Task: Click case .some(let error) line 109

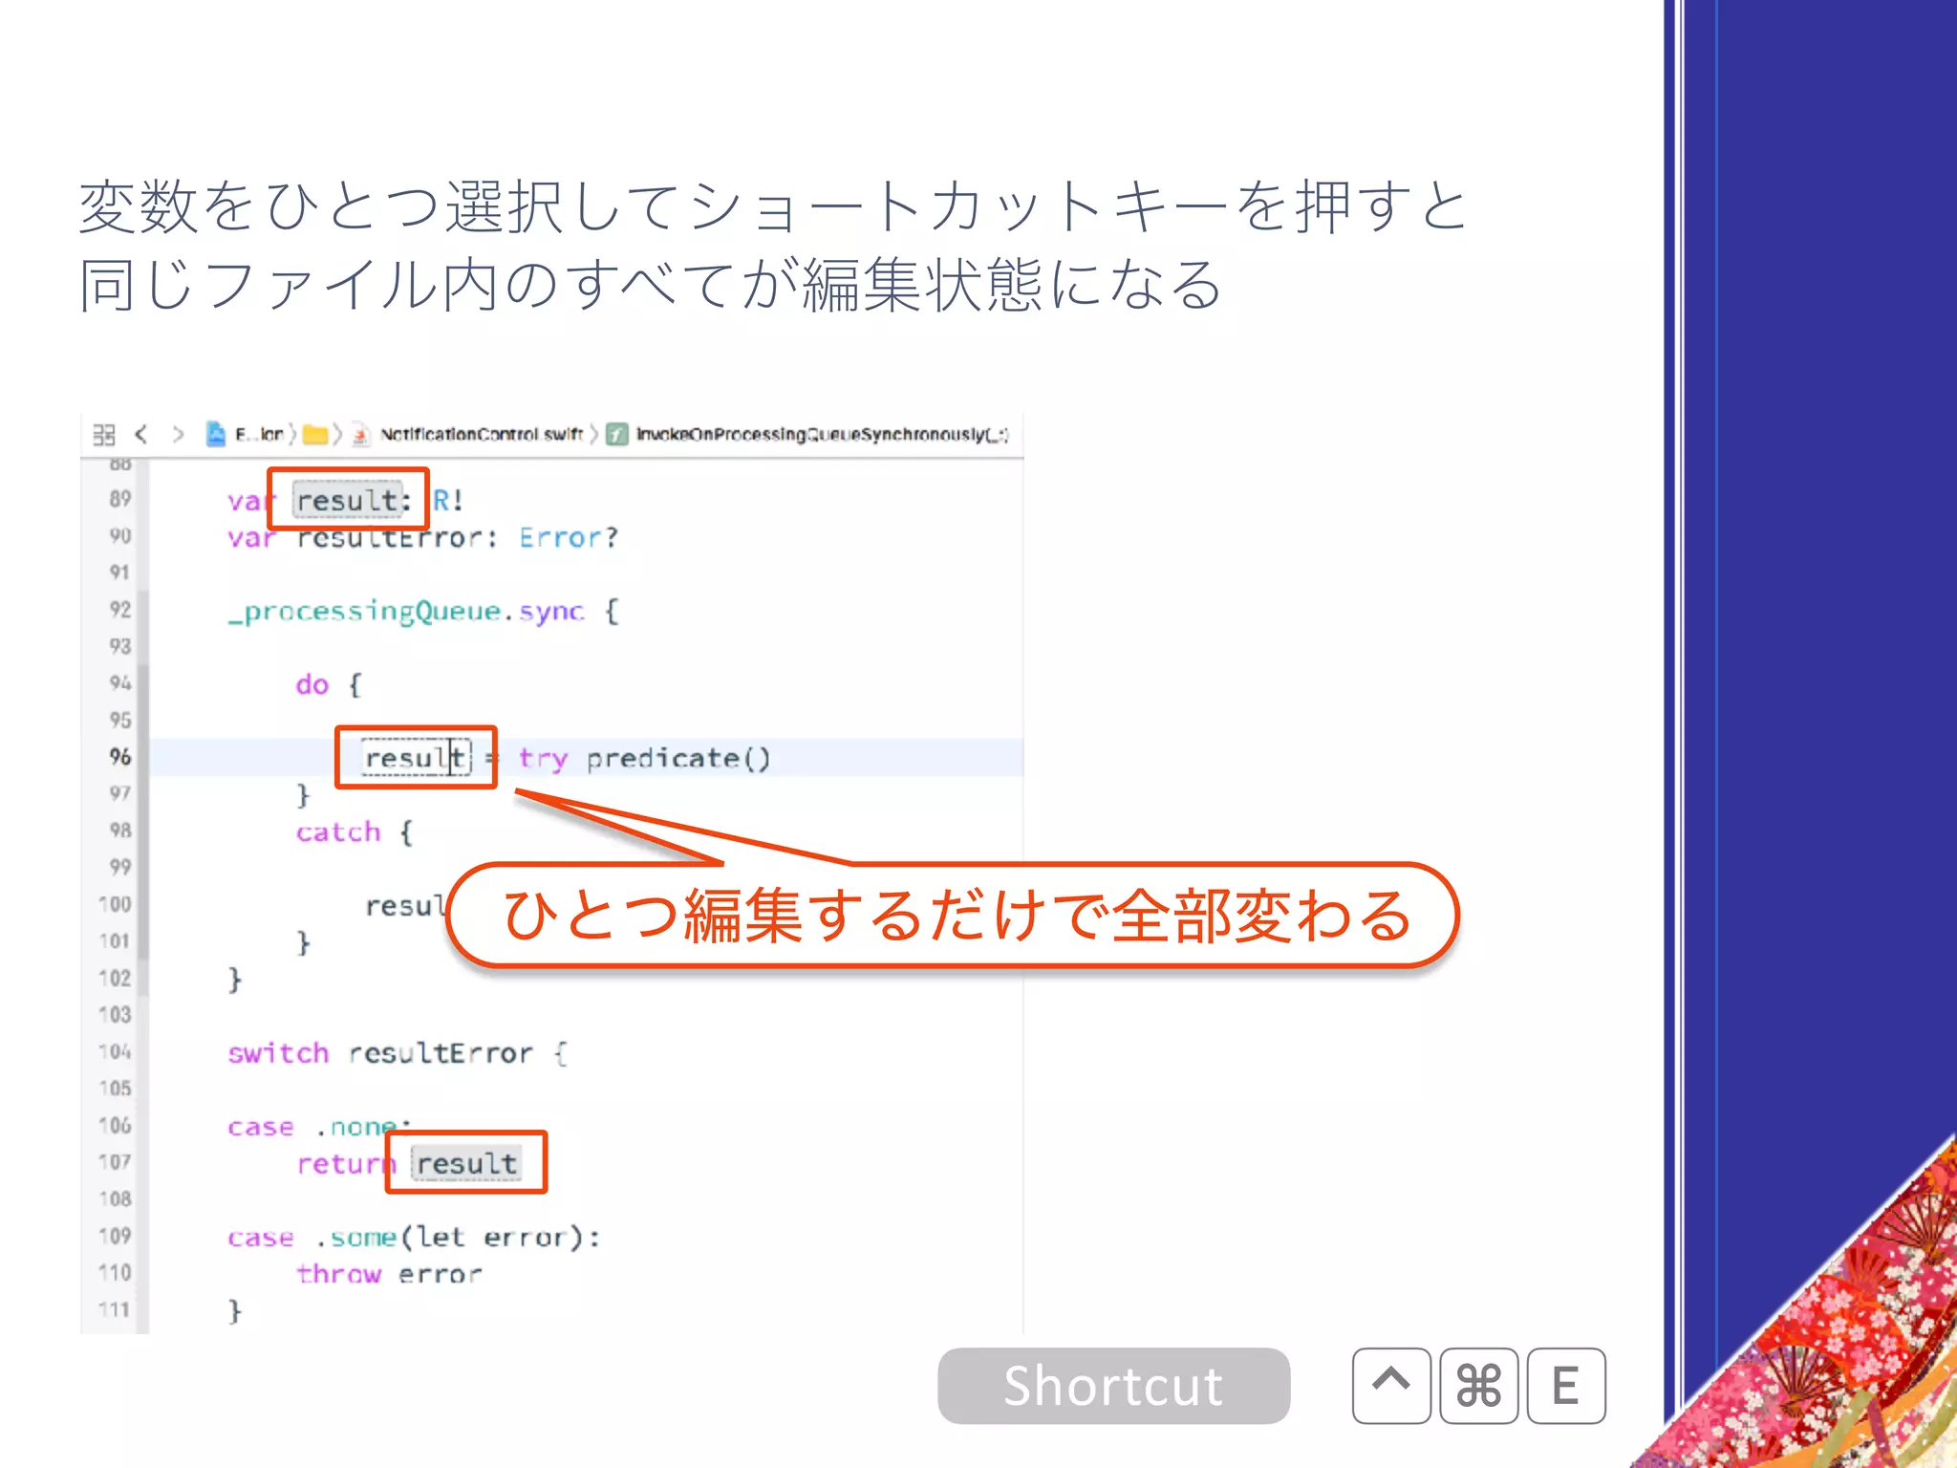Action: (x=414, y=1238)
